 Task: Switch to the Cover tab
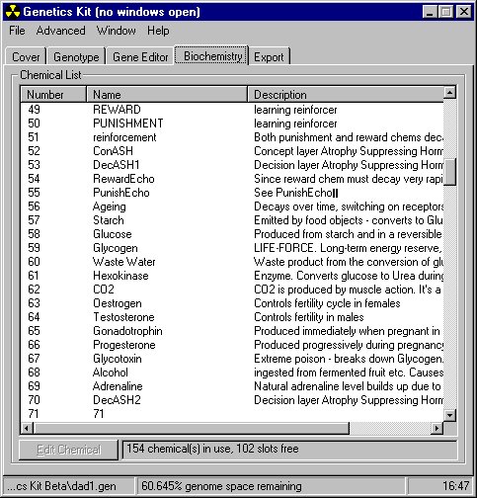[x=26, y=57]
